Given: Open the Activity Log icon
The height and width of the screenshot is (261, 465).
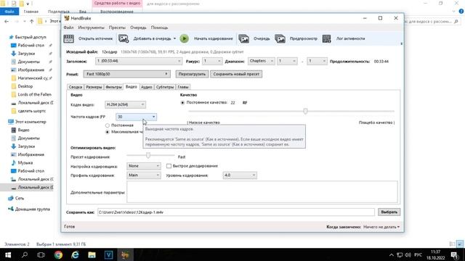Looking at the screenshot, I should (326, 38).
